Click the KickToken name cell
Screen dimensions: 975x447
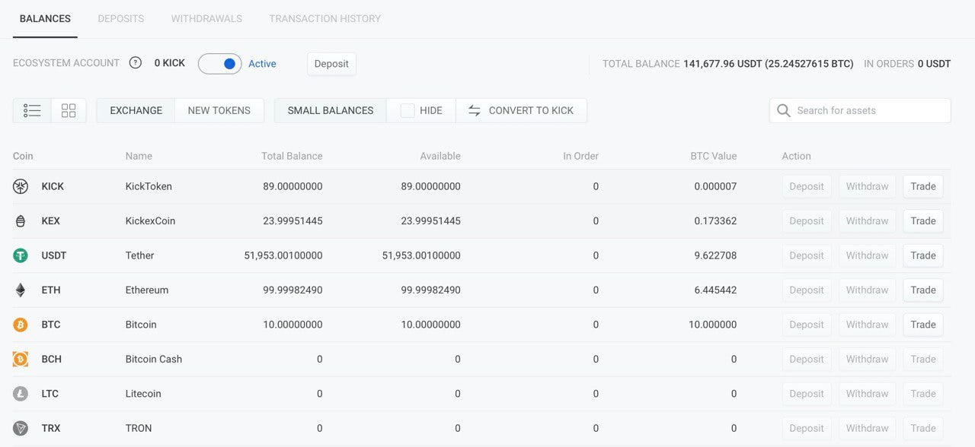(149, 186)
